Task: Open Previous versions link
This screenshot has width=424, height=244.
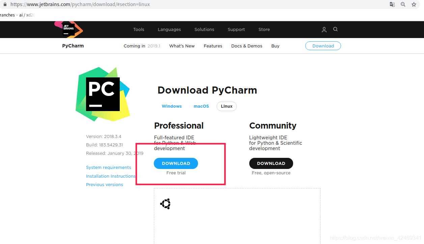Action: coord(105,185)
